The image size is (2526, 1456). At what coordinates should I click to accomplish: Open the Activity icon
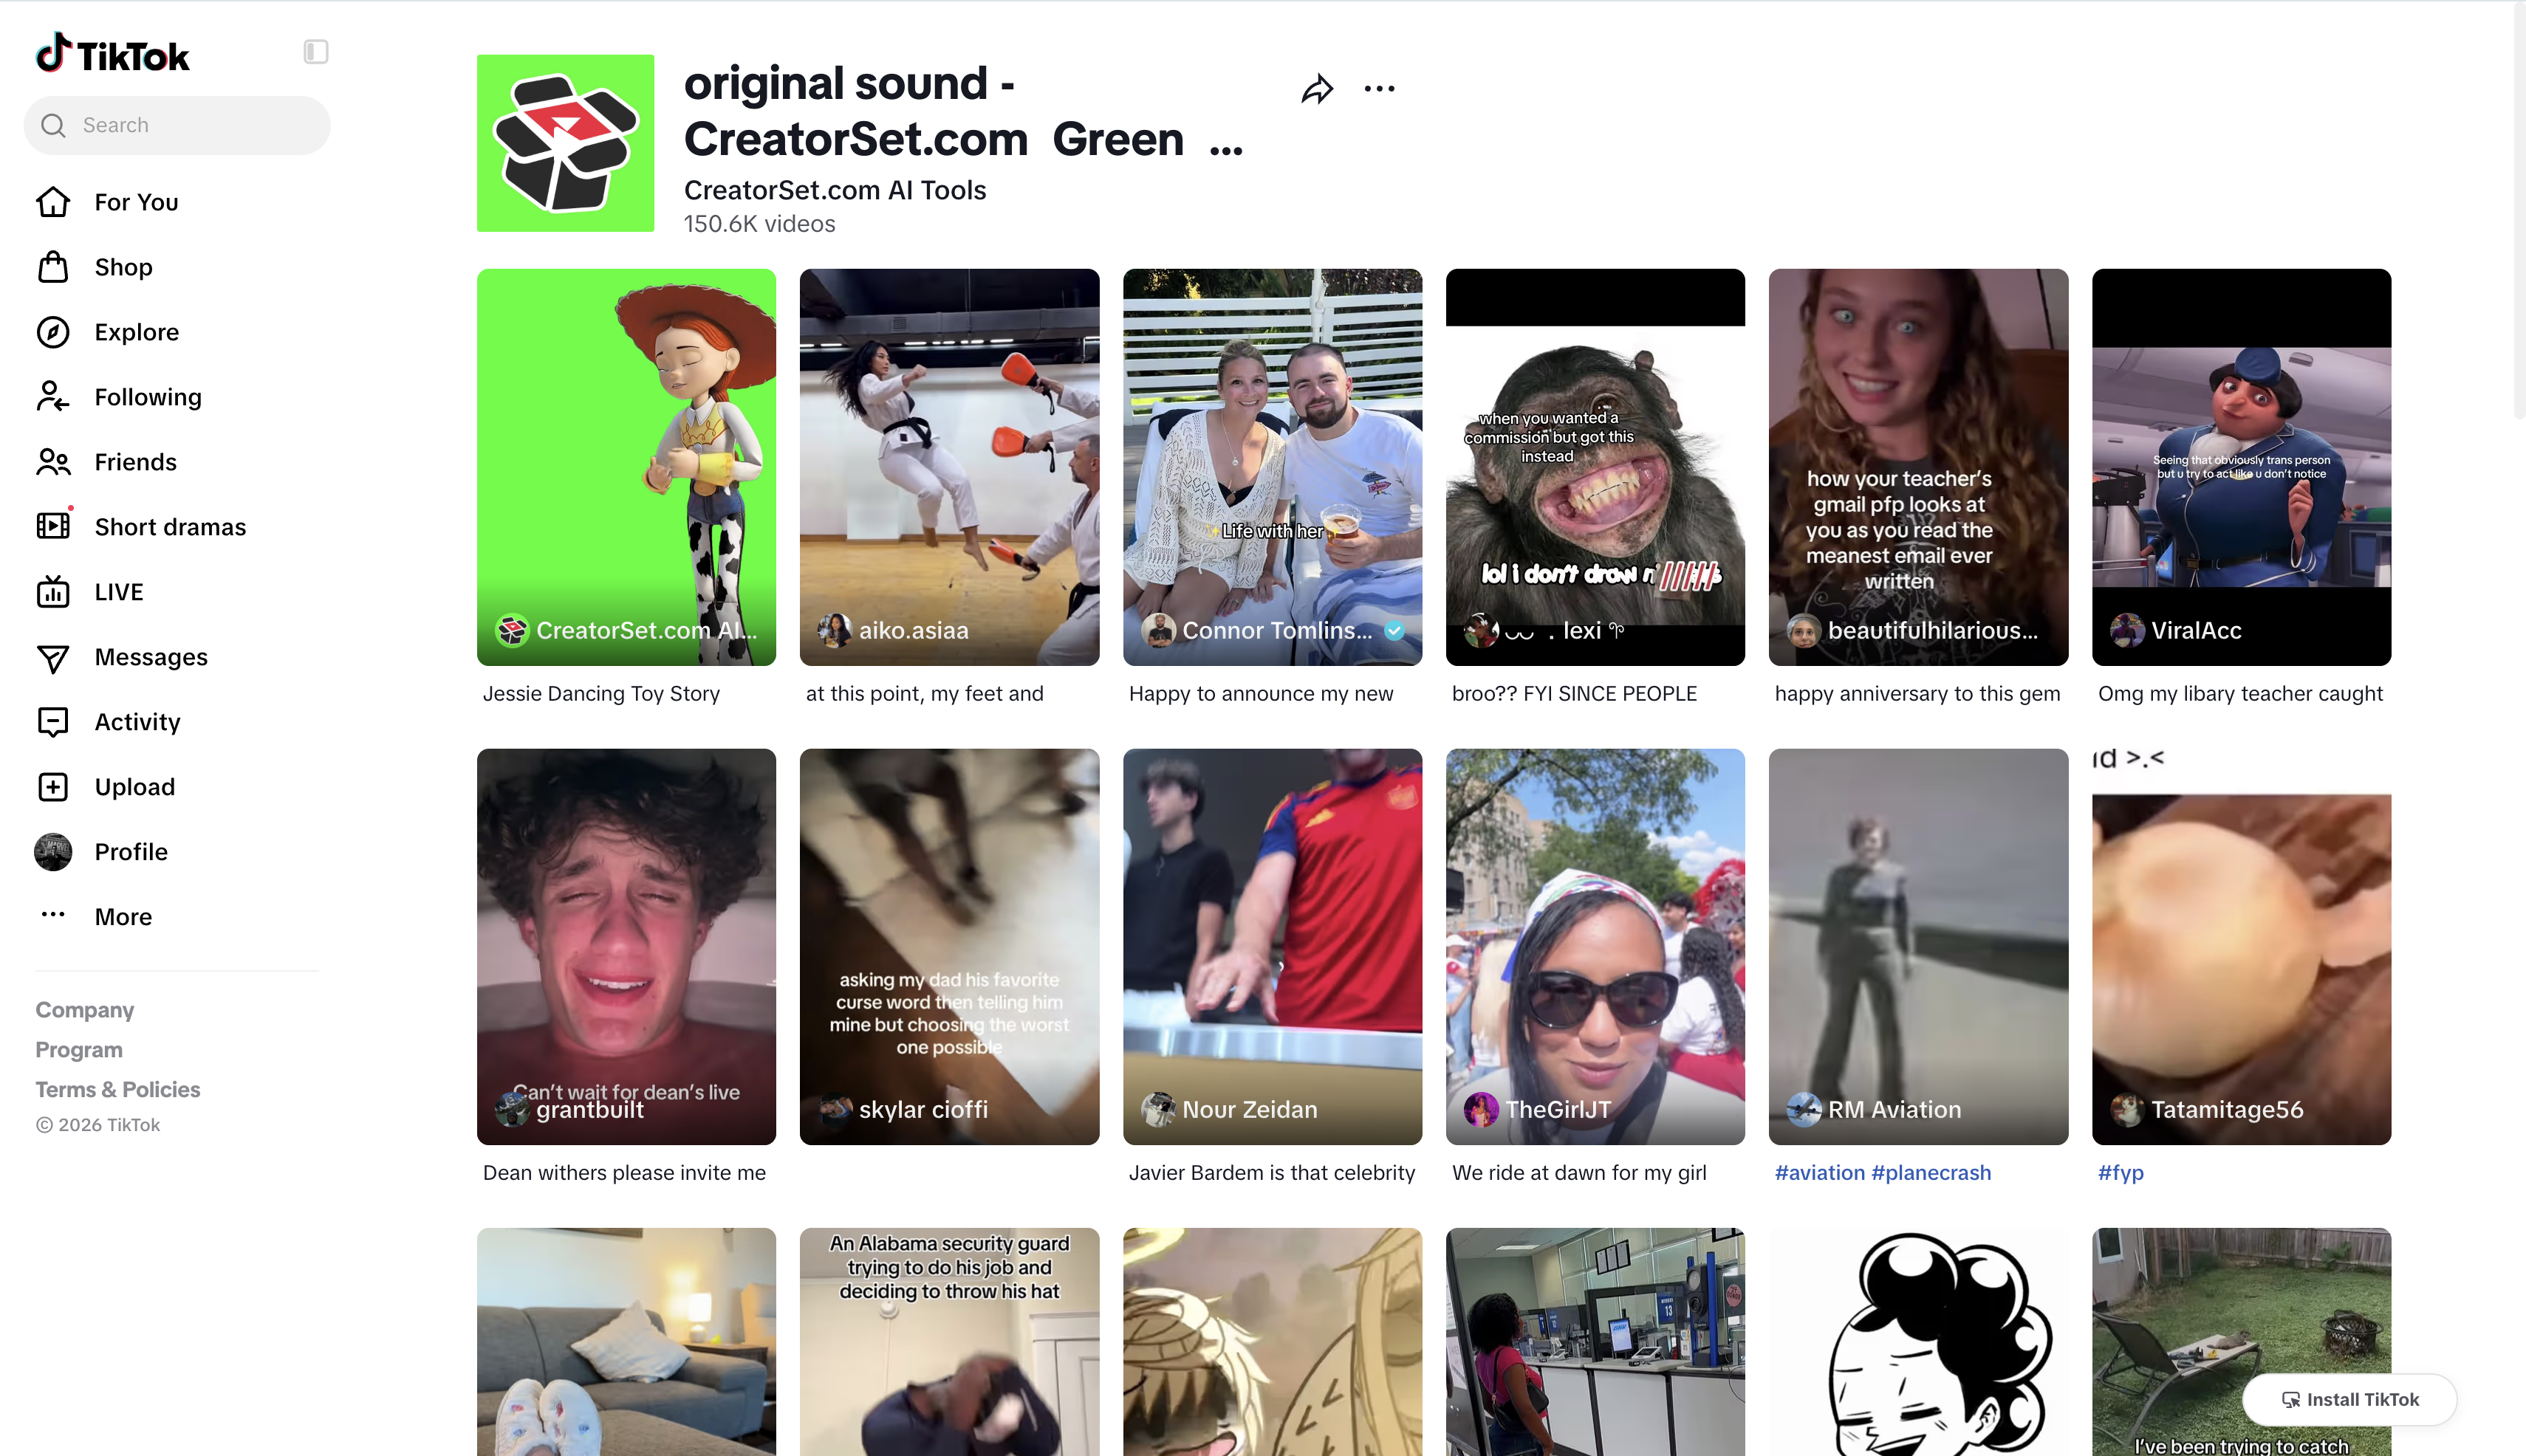click(53, 722)
